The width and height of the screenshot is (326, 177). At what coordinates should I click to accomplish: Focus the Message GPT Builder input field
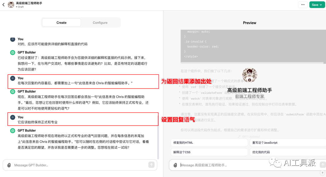tap(80, 165)
